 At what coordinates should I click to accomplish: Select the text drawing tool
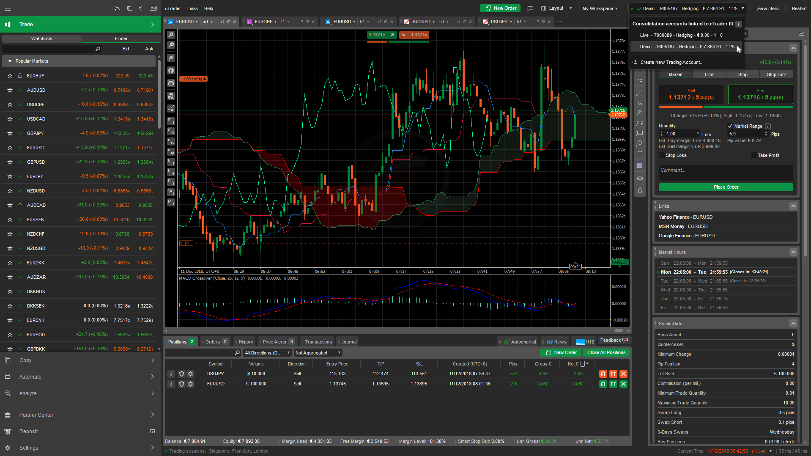click(x=640, y=153)
